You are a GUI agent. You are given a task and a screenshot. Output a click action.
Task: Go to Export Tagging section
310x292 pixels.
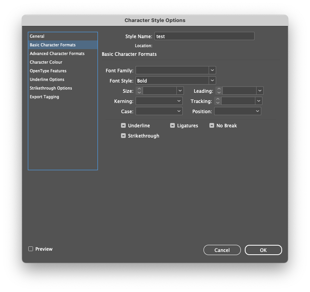63,97
